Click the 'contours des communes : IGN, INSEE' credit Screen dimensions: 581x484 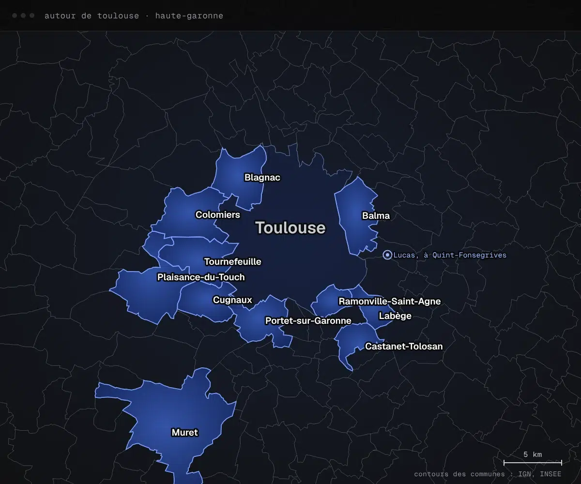coord(488,474)
